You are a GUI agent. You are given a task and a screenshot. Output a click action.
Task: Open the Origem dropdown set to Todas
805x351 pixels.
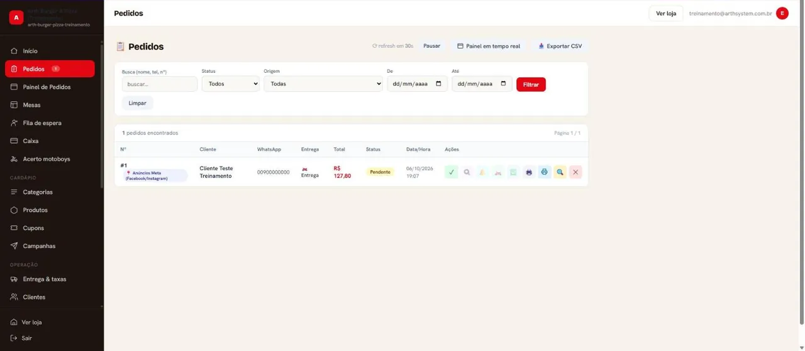(323, 84)
